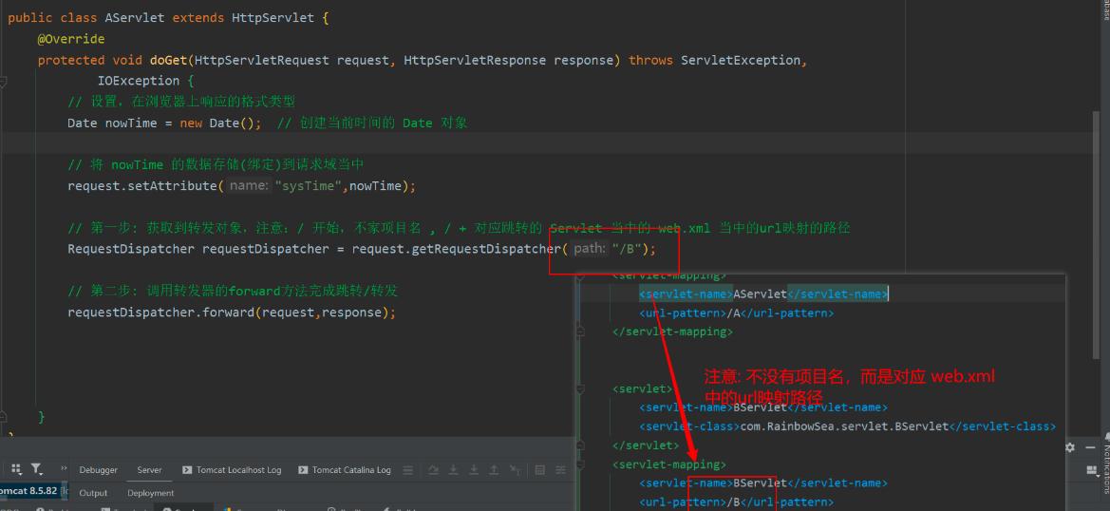
Task: Collapse the doGet method fold marker
Action: (x=4, y=82)
